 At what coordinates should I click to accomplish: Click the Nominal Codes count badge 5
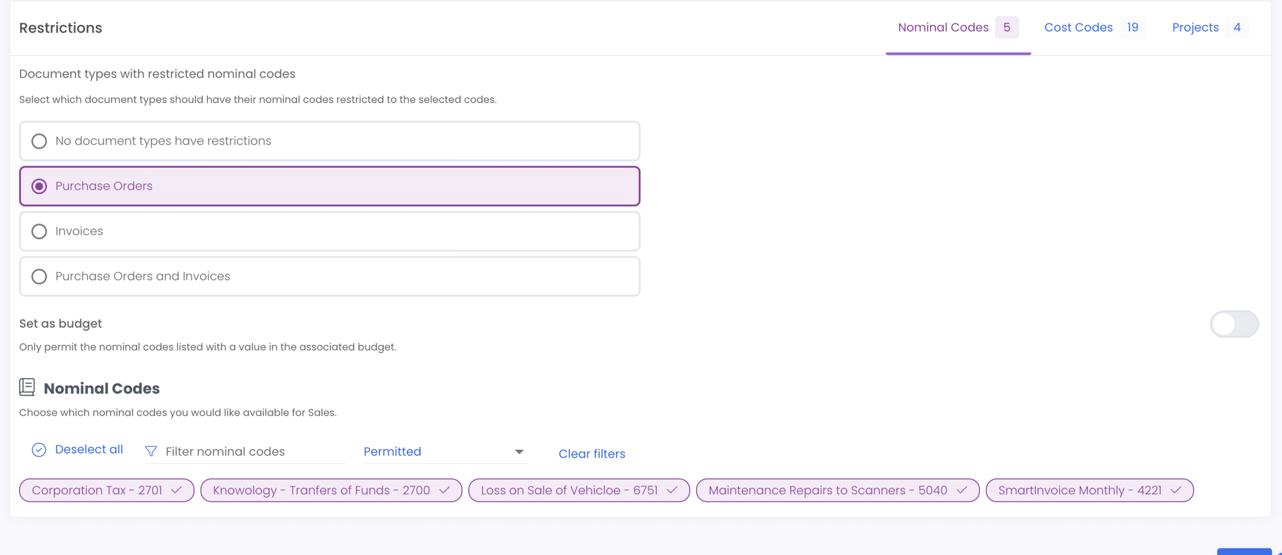(x=1007, y=28)
